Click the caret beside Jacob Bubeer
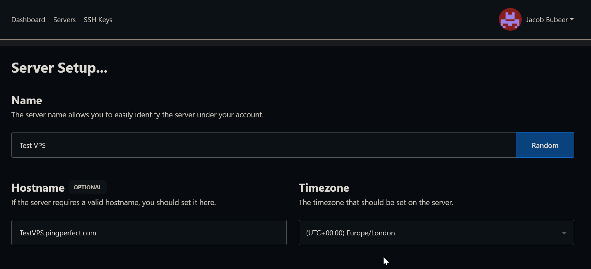Screen dimensions: 591x269 [x=572, y=20]
